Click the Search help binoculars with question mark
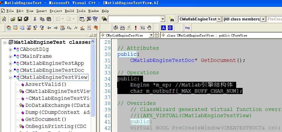This screenshot has width=282, height=132. (x=171, y=19)
